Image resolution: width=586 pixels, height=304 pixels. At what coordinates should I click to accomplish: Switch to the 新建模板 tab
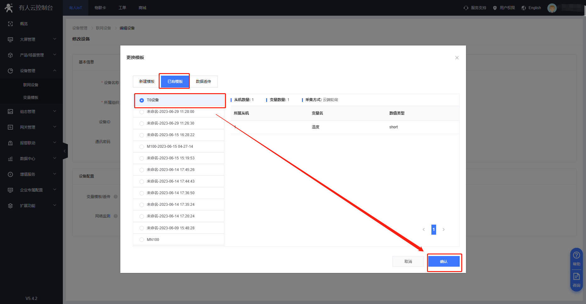[147, 82]
